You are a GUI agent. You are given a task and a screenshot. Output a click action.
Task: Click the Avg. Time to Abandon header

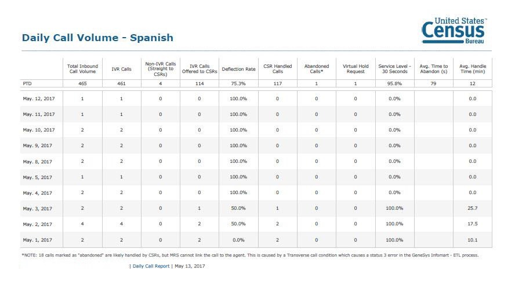click(434, 69)
